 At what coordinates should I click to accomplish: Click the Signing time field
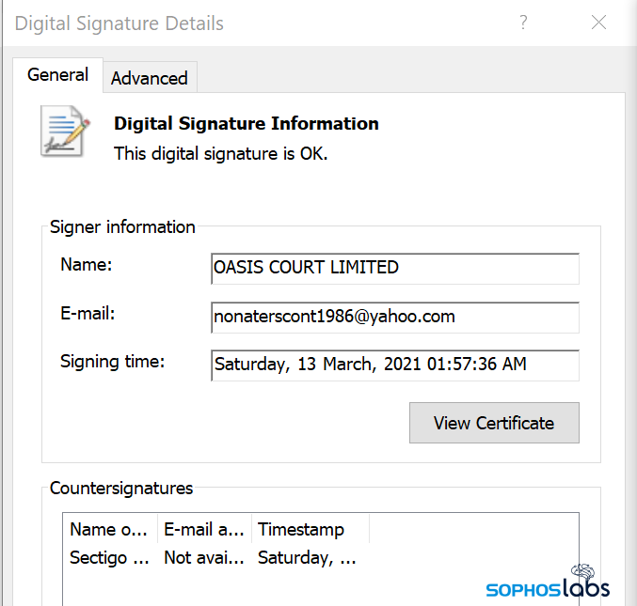click(x=395, y=365)
